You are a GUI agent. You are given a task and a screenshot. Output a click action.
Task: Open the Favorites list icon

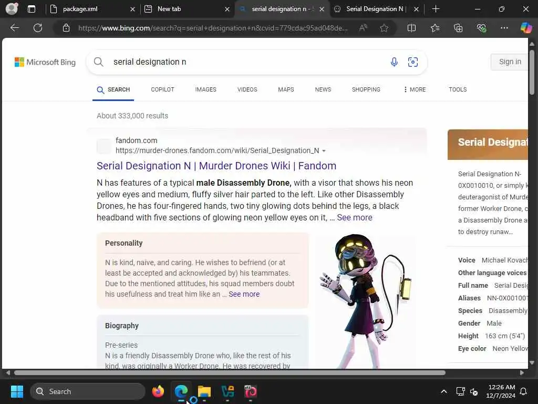coord(434,28)
